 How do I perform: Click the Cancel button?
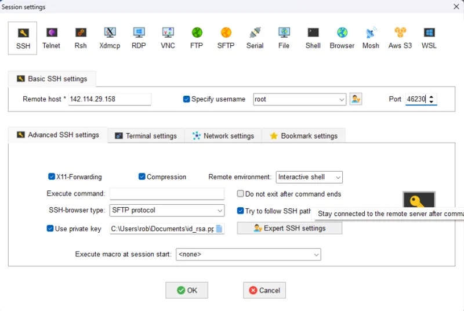click(264, 290)
